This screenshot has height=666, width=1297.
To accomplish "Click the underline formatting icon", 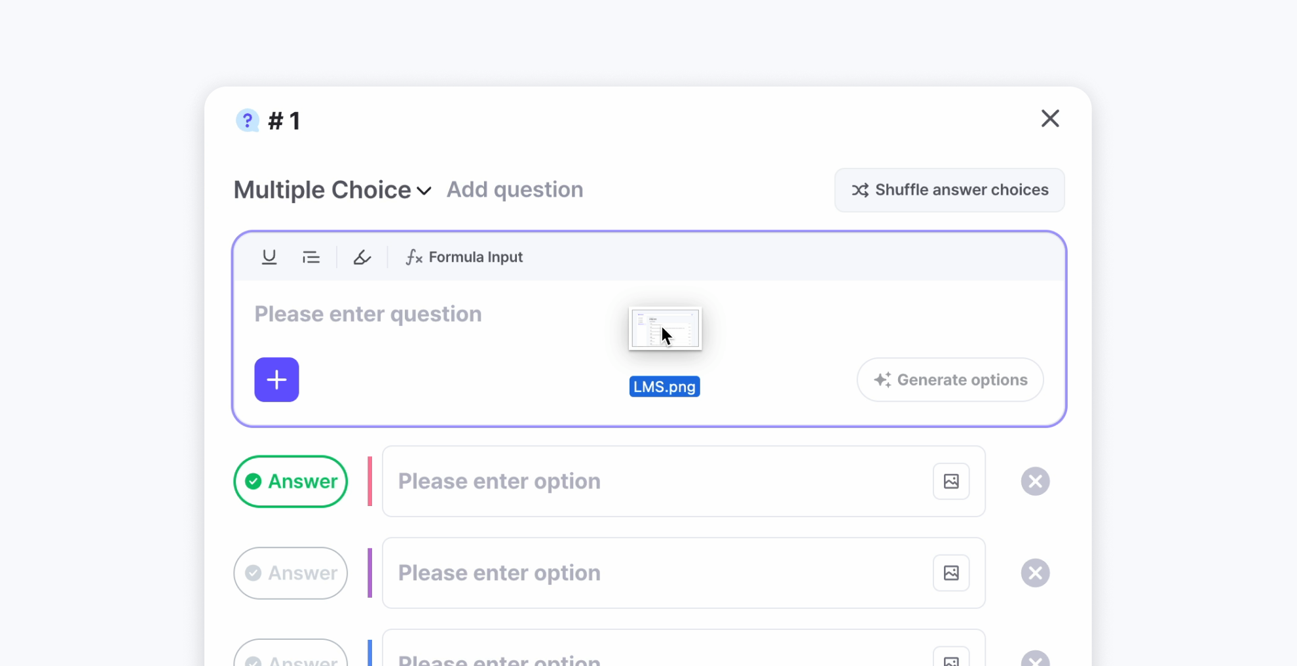I will pos(269,257).
